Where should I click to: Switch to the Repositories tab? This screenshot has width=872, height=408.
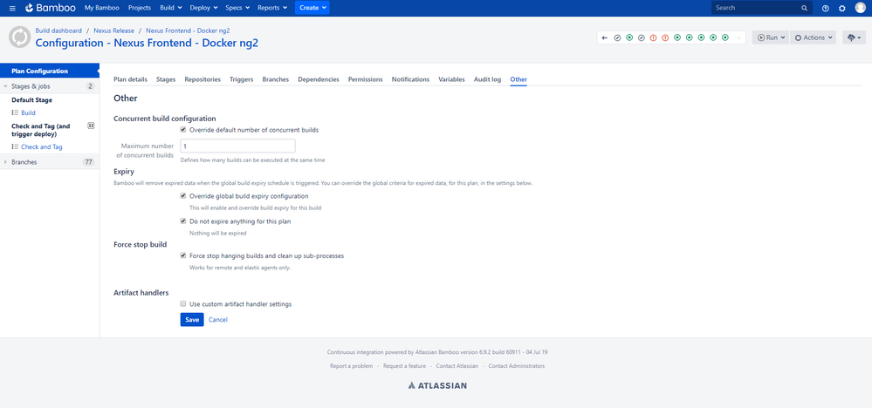click(203, 79)
